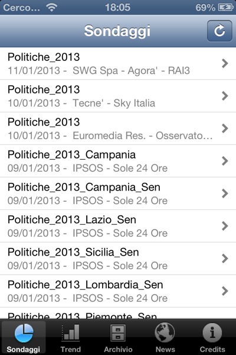Open the Politiche_2013_Lombardia_Sen poll
The height and width of the screenshot is (355, 236).
118,291
